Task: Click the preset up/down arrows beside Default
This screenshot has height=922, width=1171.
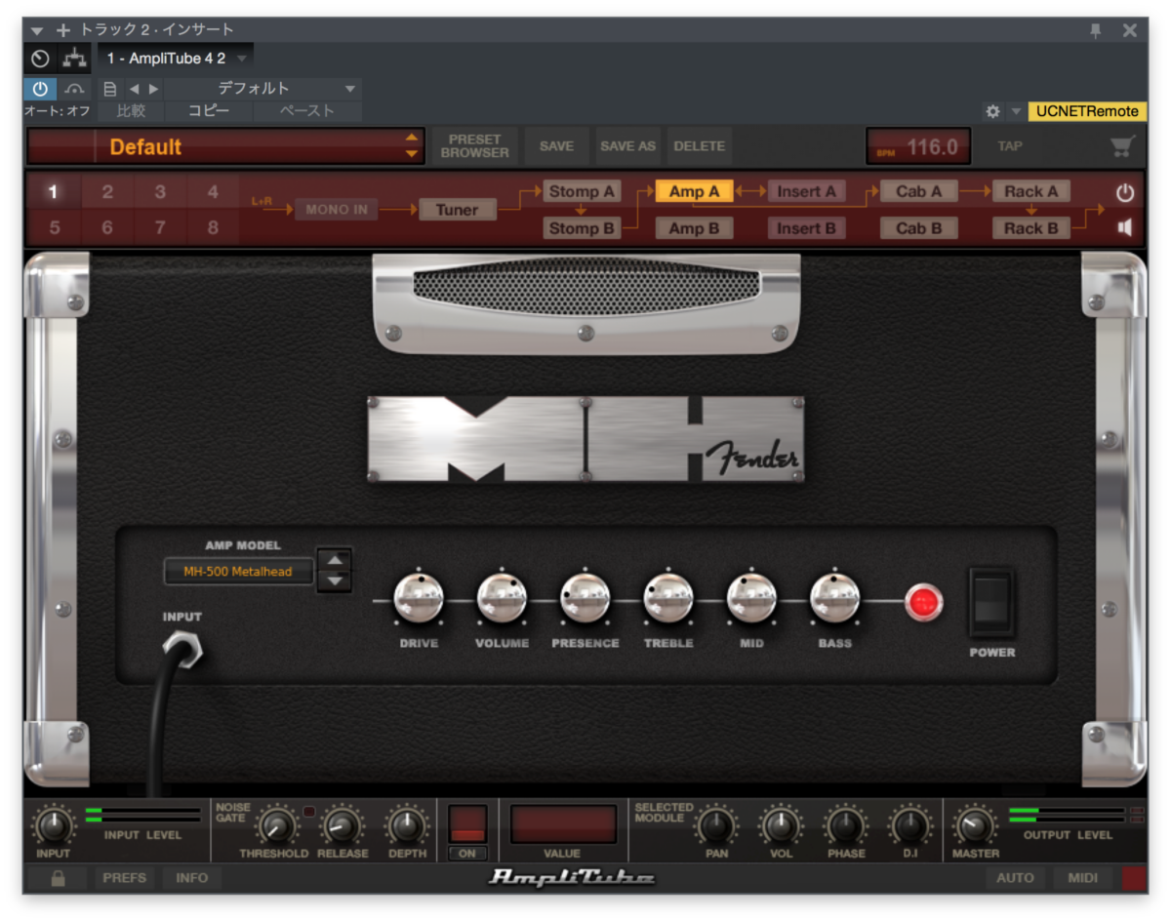Action: click(412, 147)
